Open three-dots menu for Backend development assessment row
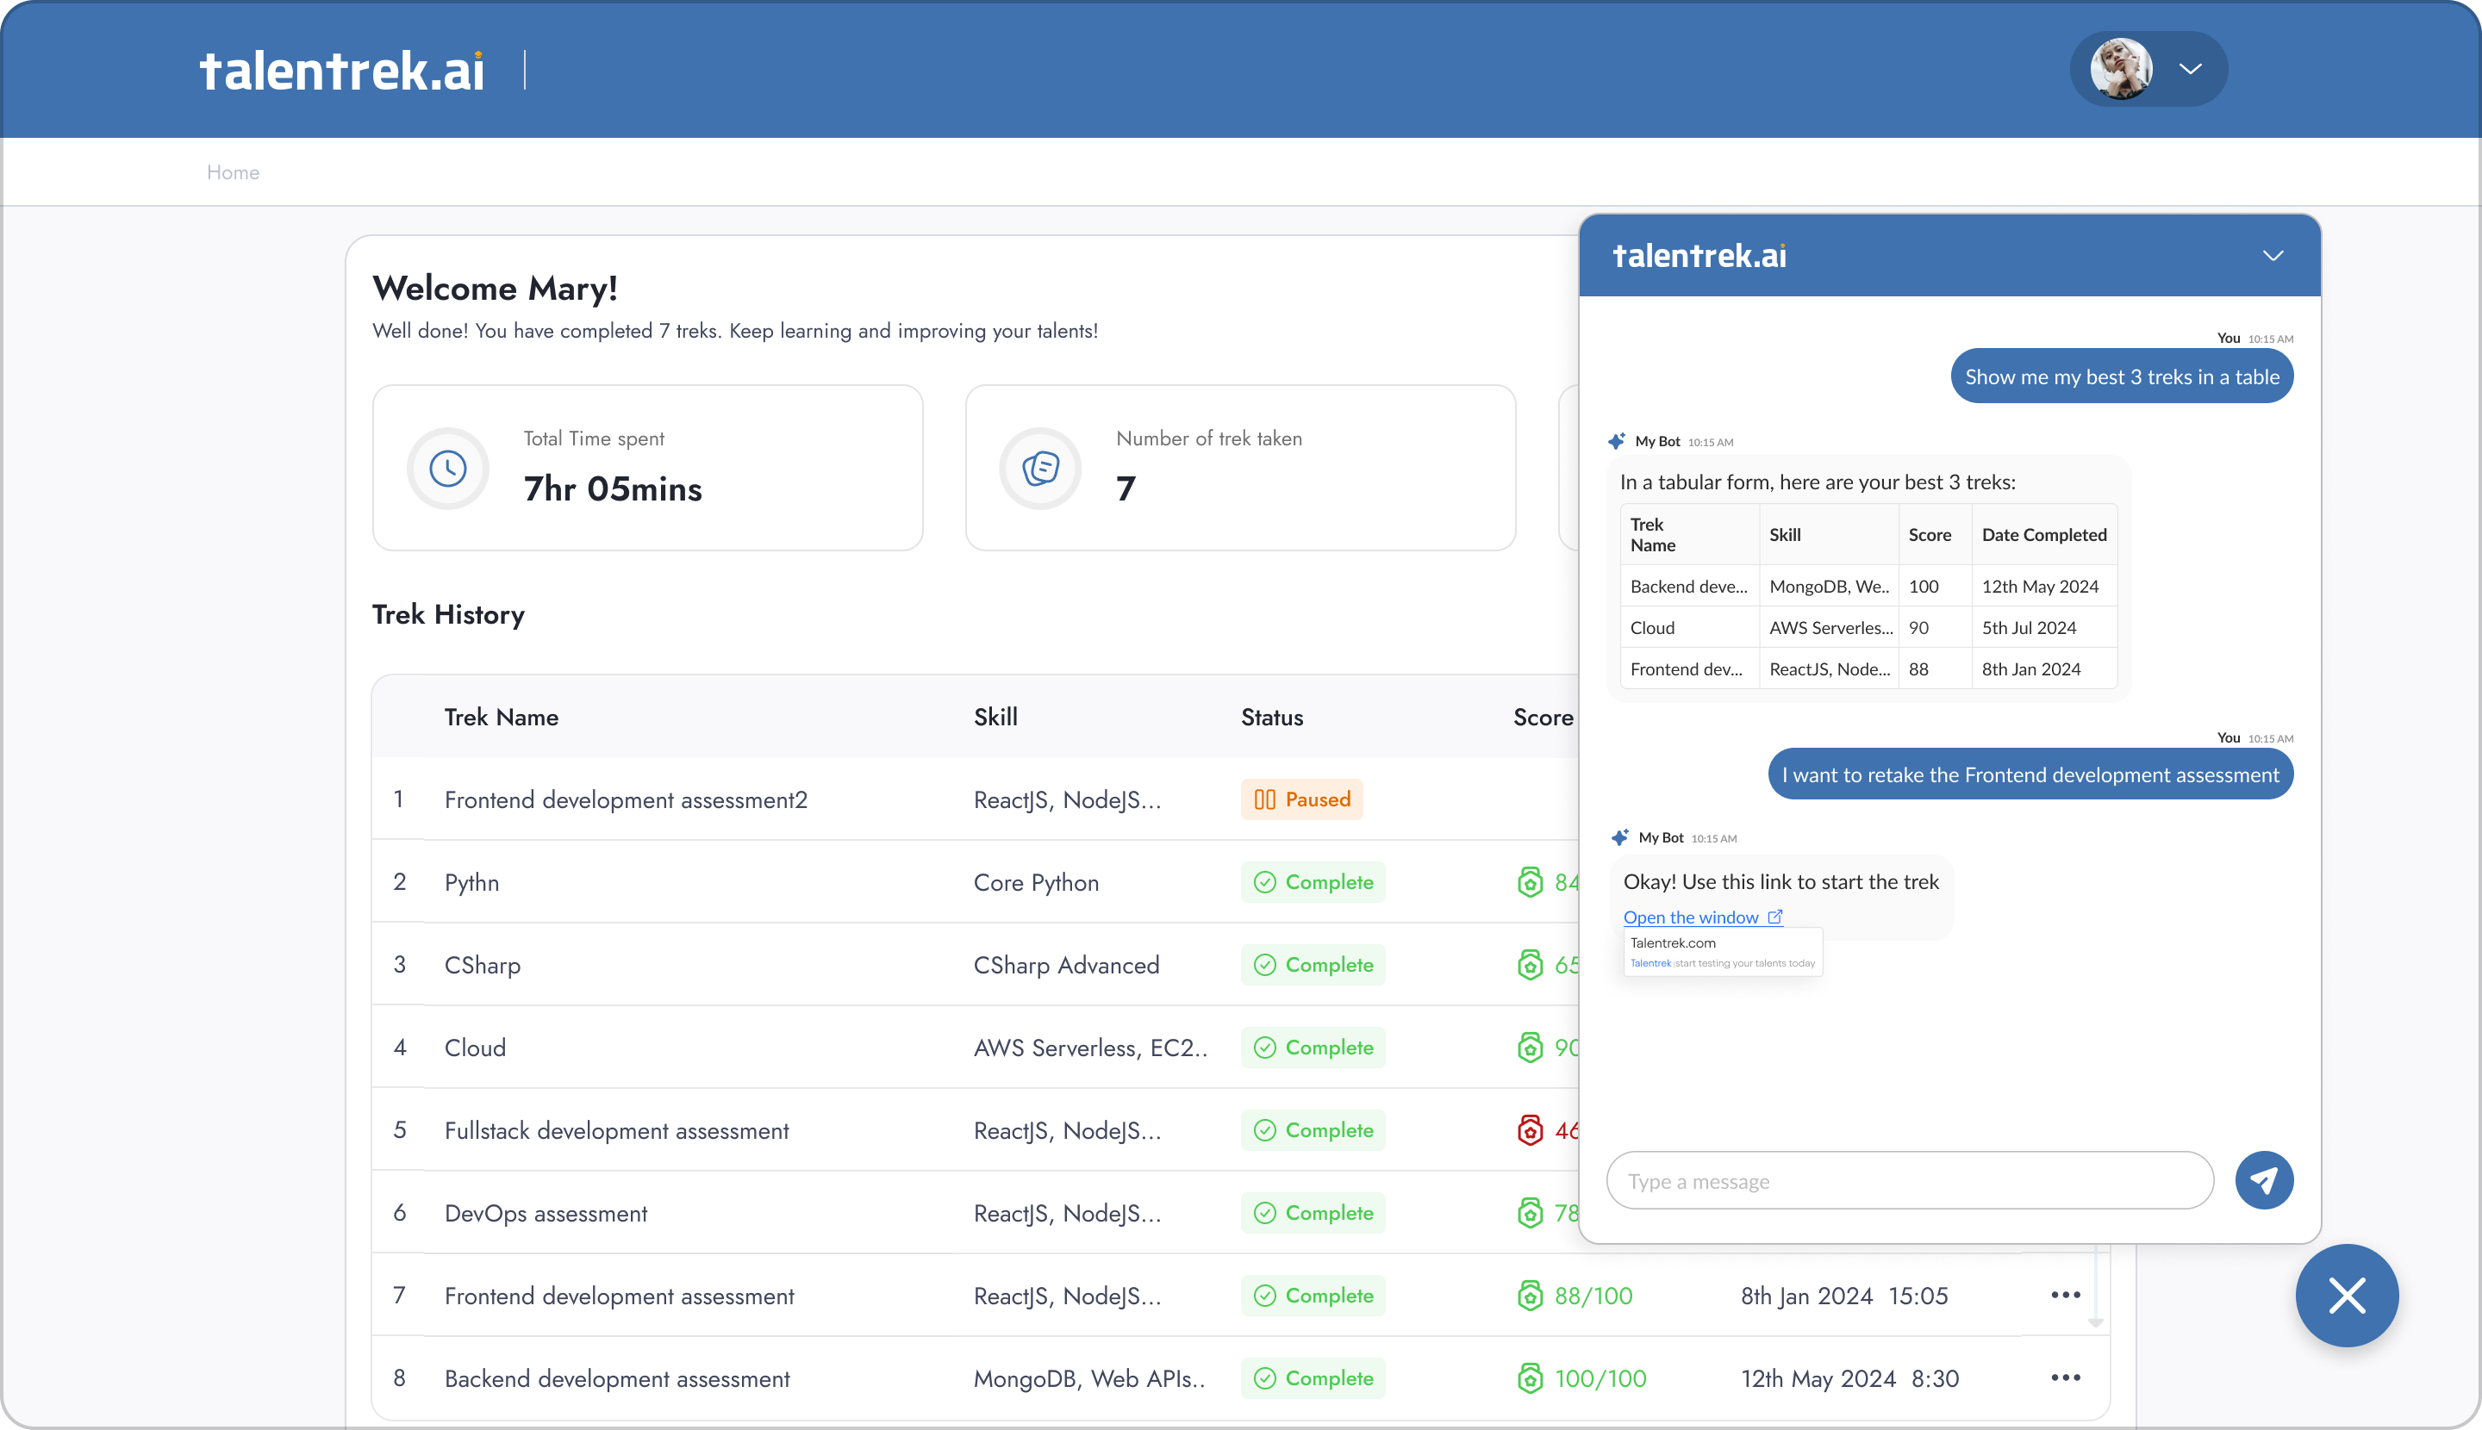This screenshot has width=2482, height=1430. pyautogui.click(x=2066, y=1377)
